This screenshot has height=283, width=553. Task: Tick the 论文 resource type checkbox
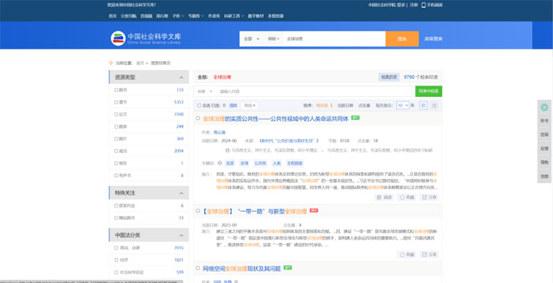(x=116, y=114)
